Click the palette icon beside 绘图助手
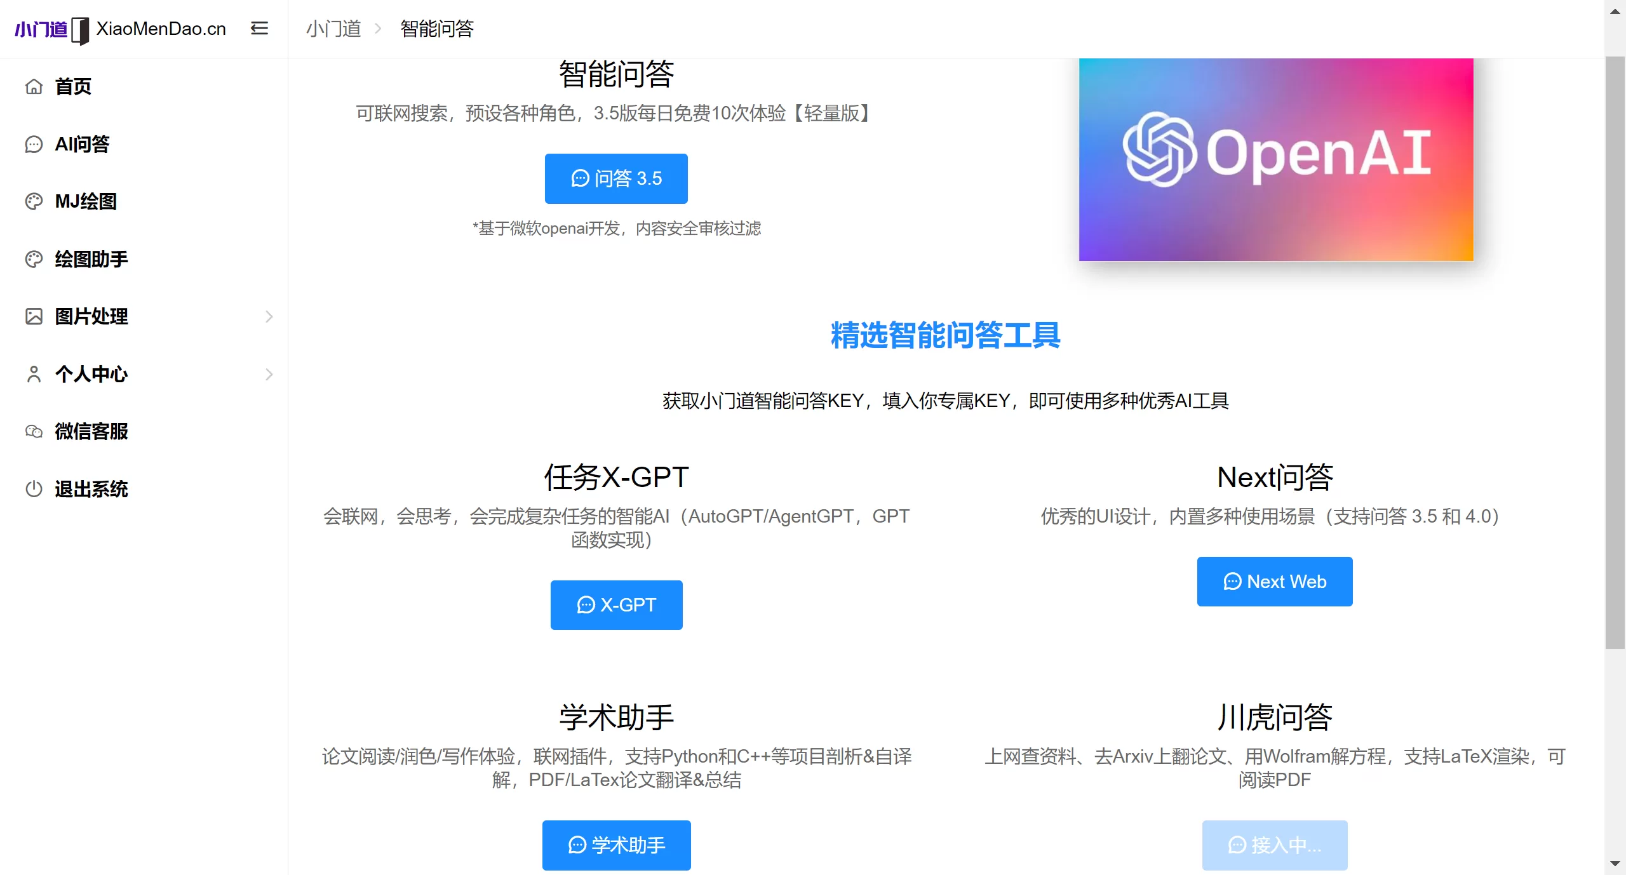 tap(34, 259)
